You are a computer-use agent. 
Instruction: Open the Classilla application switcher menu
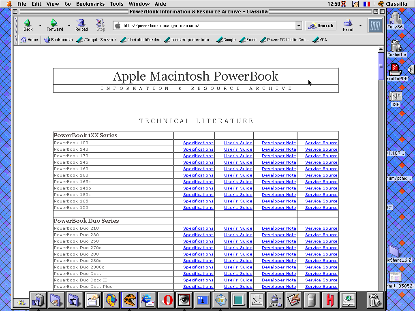pyautogui.click(x=392, y=4)
